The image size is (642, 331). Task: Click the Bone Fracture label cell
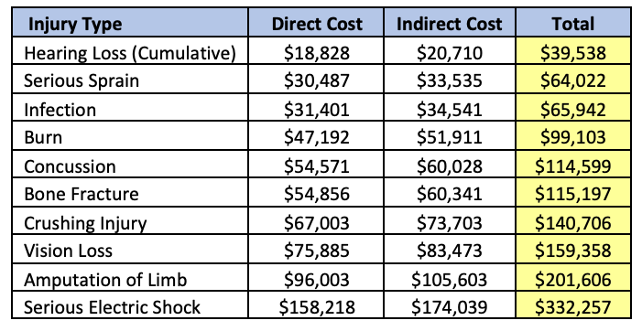coord(129,192)
